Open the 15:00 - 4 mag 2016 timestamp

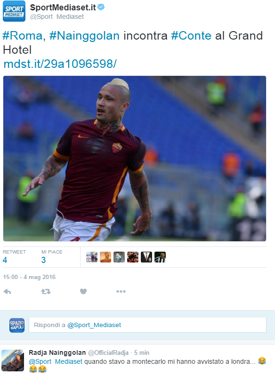(x=29, y=277)
